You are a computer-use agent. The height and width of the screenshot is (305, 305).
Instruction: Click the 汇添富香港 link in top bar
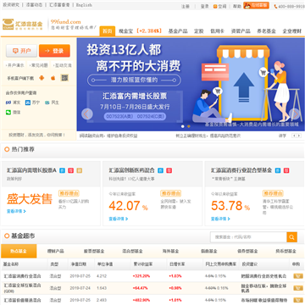(59, 5)
